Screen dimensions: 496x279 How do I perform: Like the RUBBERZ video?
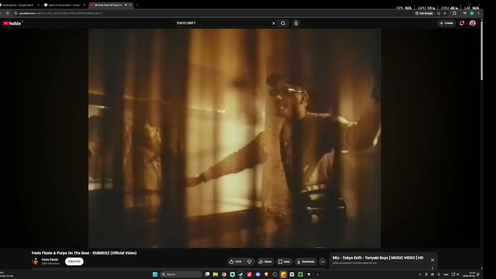click(x=236, y=262)
